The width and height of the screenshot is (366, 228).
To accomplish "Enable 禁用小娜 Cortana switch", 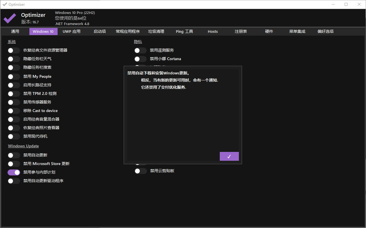I will (x=140, y=59).
